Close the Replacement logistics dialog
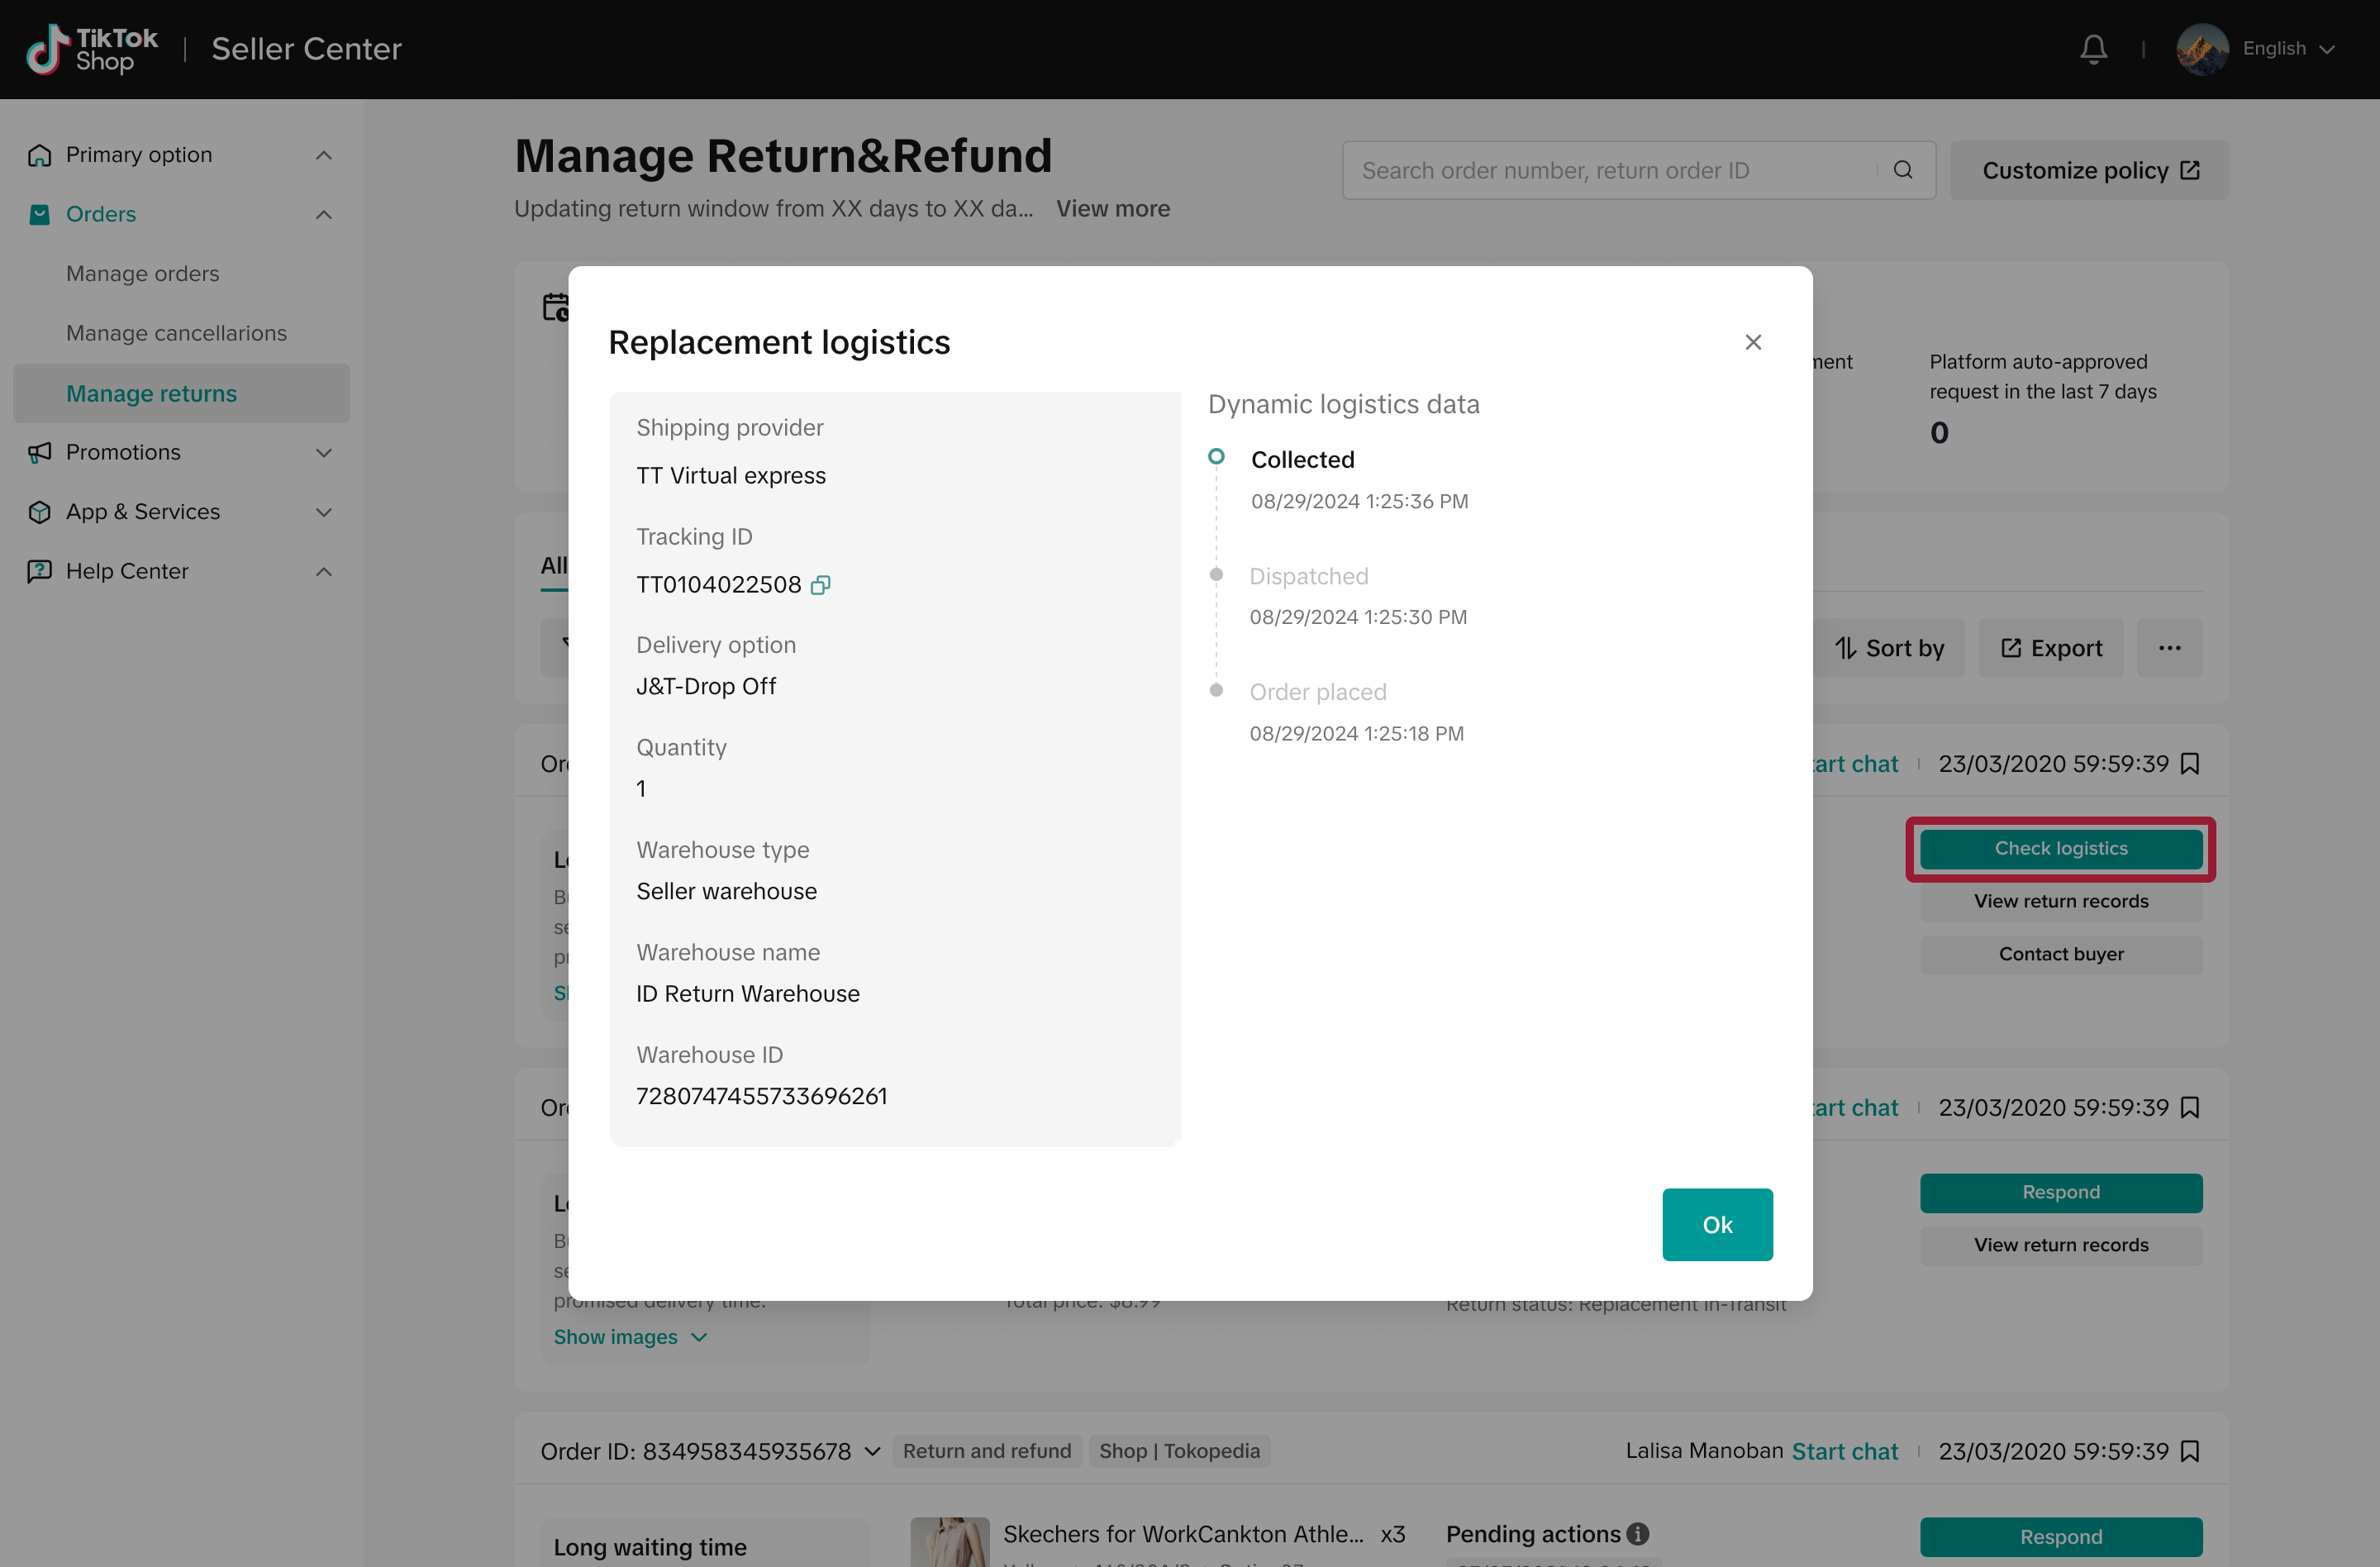This screenshot has height=1567, width=2380. click(x=1752, y=342)
